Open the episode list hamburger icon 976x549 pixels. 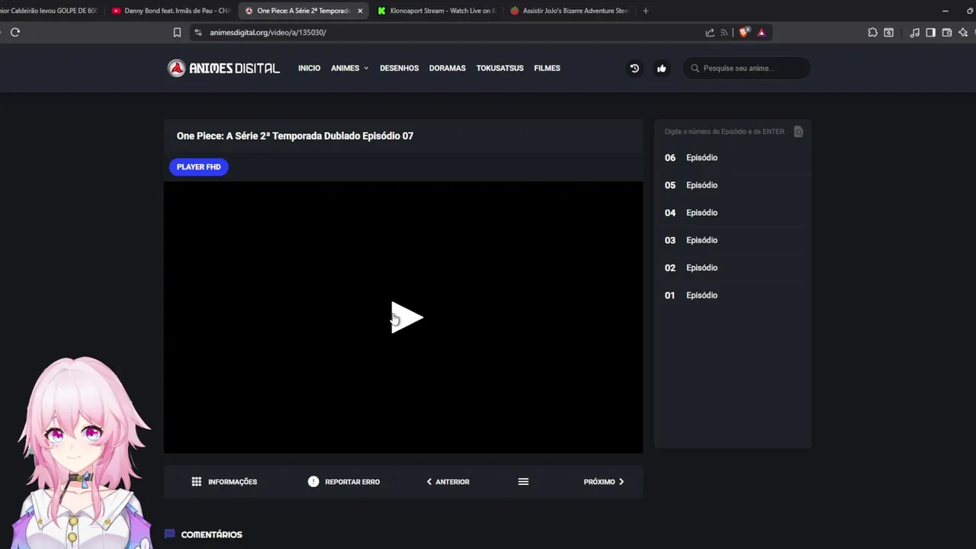(523, 481)
